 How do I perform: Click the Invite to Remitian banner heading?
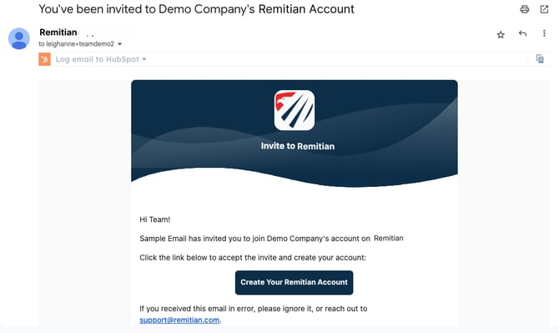point(298,146)
